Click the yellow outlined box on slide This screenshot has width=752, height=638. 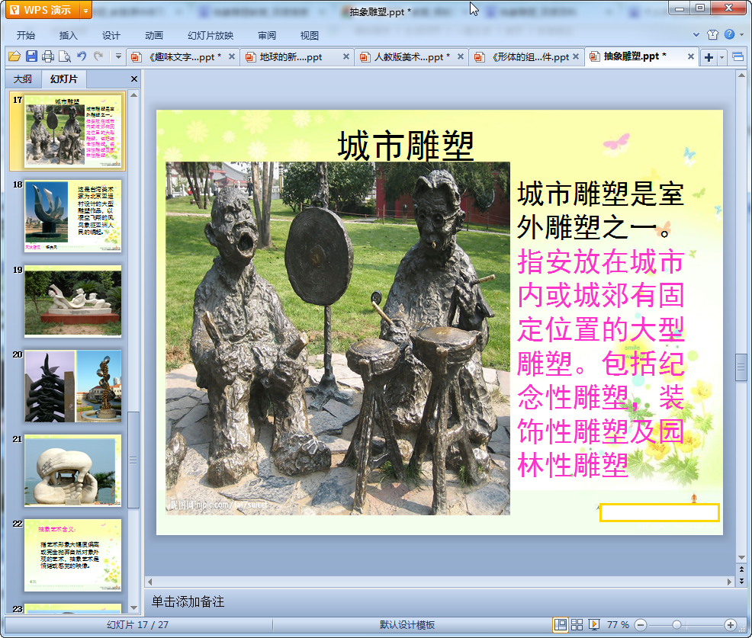click(660, 512)
